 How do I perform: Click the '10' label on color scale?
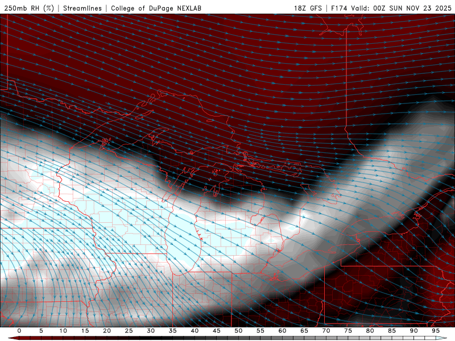click(x=63, y=331)
